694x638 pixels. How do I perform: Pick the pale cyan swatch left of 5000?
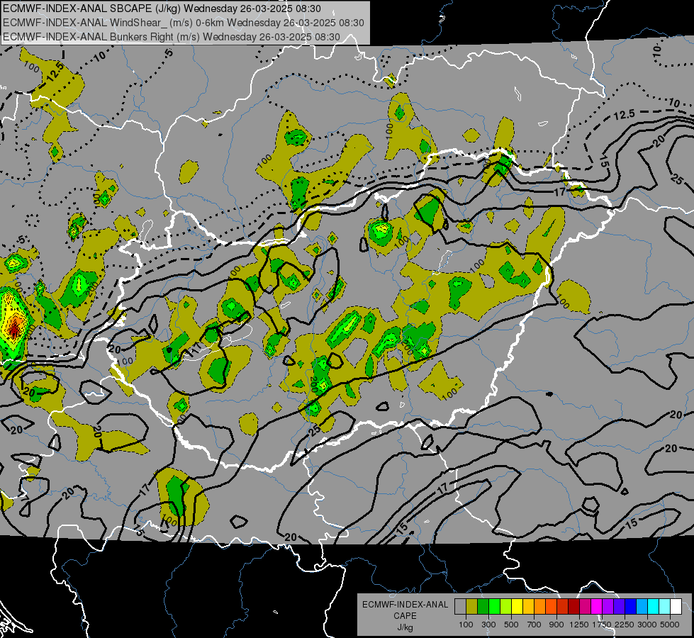point(665,607)
